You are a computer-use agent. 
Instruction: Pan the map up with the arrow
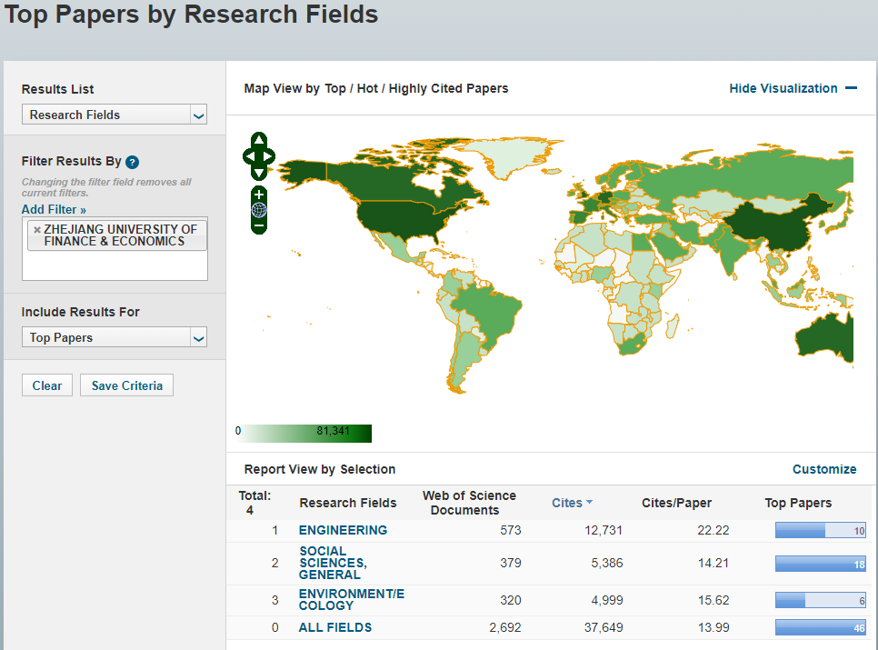tap(259, 140)
